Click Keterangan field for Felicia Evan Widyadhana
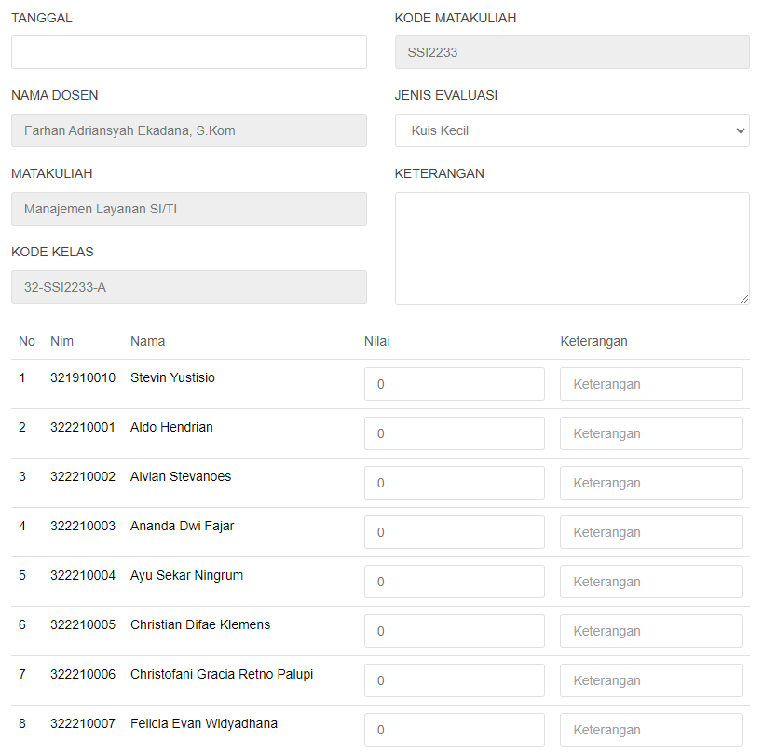Viewport: 763px width, 754px height. (x=650, y=730)
